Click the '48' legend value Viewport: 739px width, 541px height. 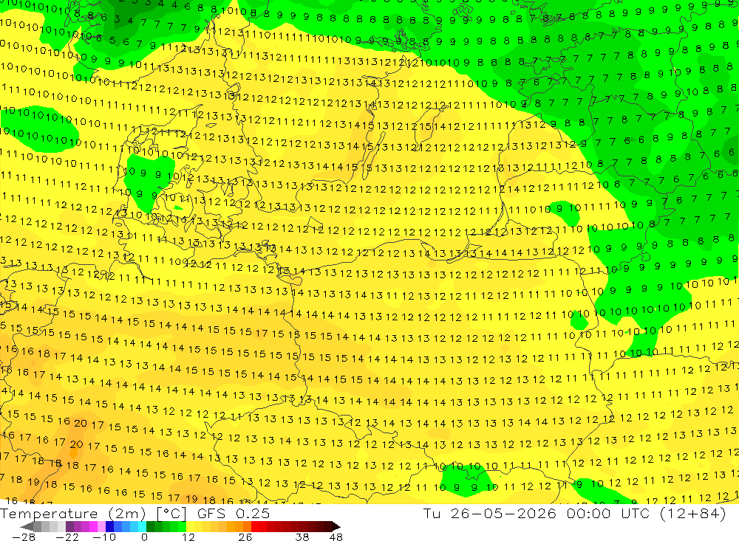[336, 537]
